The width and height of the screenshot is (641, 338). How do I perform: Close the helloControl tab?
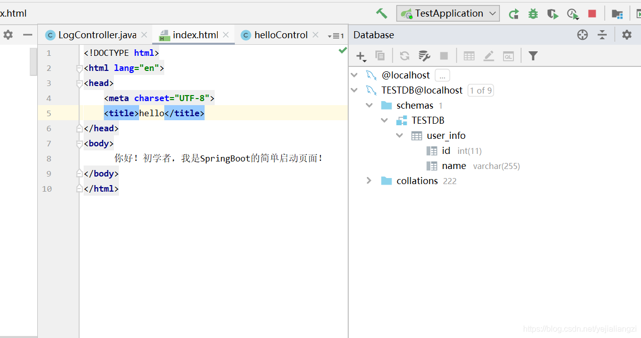click(x=315, y=35)
